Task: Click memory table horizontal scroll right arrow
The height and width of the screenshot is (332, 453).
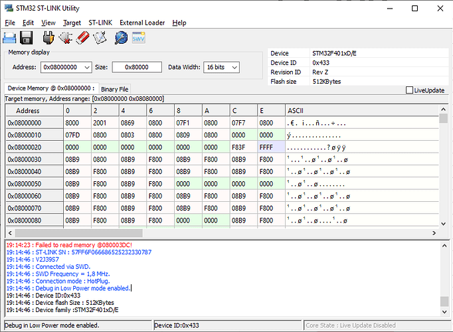Action: point(434,233)
